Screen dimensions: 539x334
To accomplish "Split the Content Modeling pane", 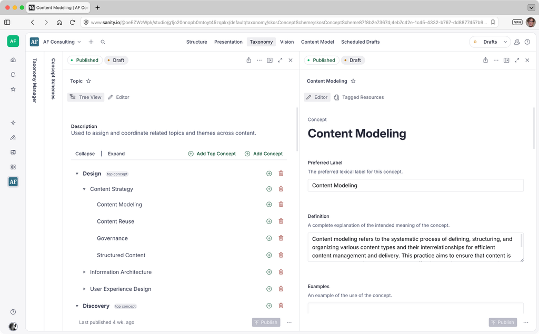I will pyautogui.click(x=506, y=60).
